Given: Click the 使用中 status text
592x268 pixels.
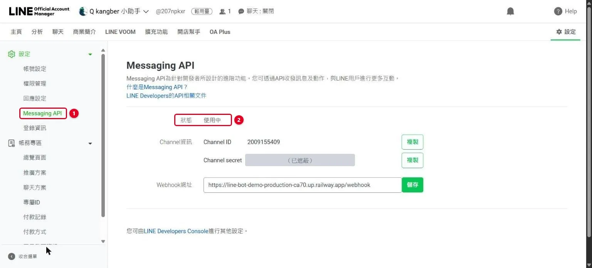Looking at the screenshot, I should (212, 120).
